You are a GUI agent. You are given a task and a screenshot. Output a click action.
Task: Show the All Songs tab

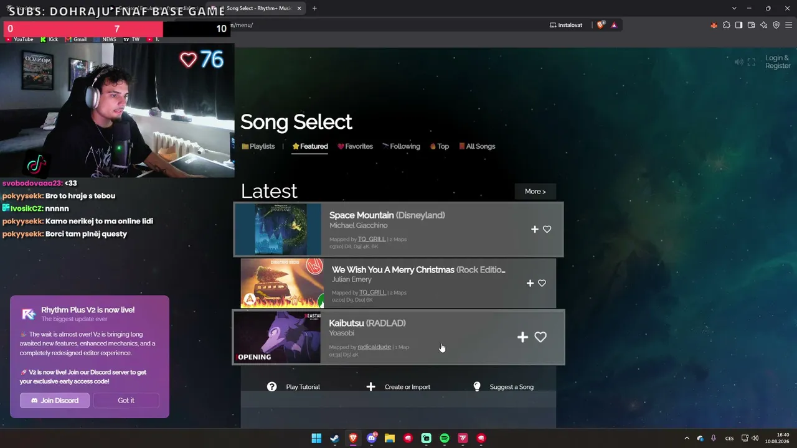(477, 146)
